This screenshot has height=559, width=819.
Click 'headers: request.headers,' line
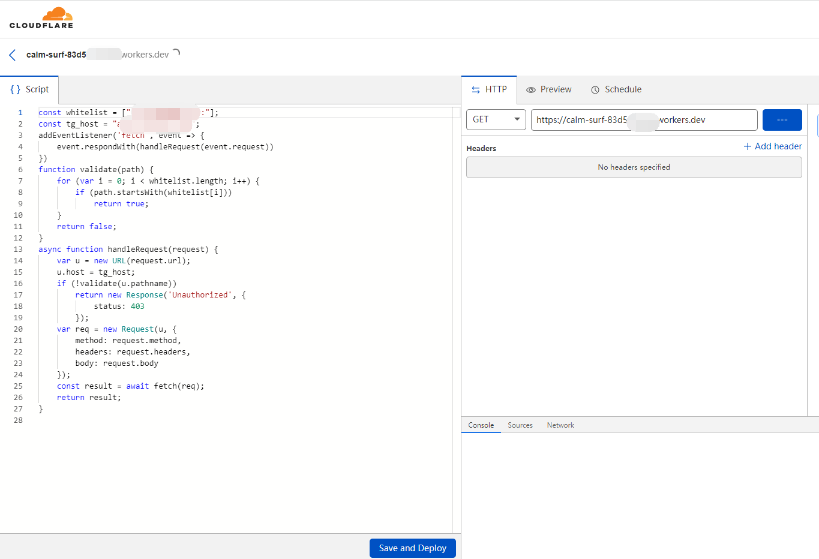tap(133, 352)
